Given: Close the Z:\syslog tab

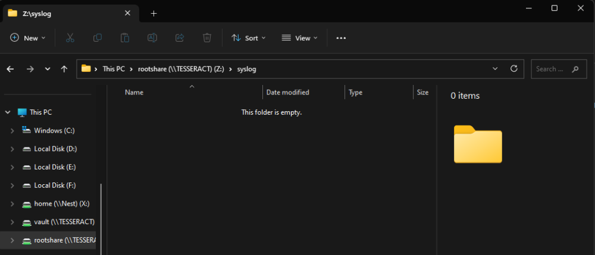Looking at the screenshot, I should [x=127, y=13].
